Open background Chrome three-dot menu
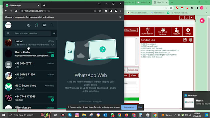 (207, 8)
